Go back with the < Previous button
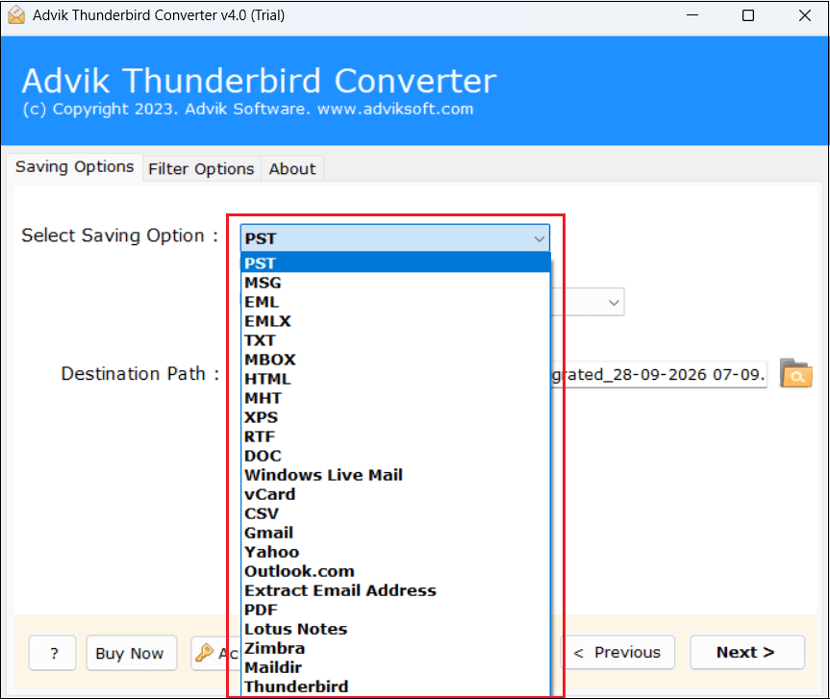The image size is (830, 699). [x=617, y=653]
